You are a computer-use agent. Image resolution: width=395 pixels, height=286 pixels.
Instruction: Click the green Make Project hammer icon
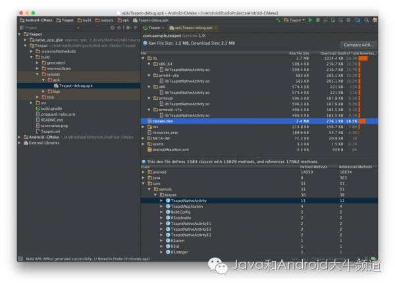(x=278, y=20)
